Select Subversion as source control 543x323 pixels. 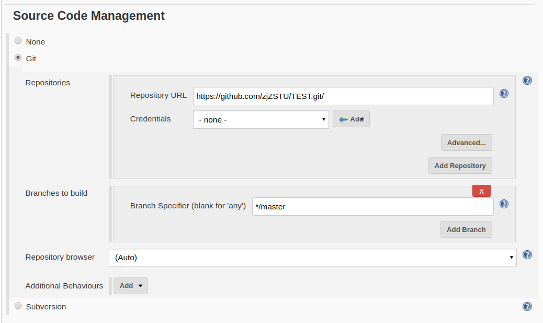[x=18, y=306]
